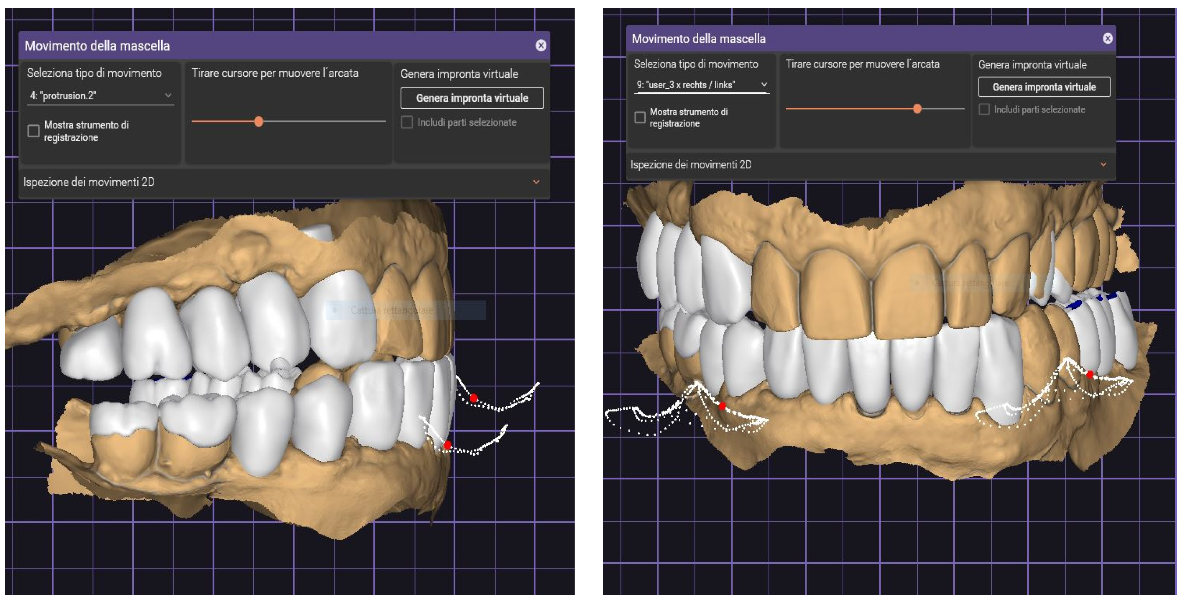Click lower red tracking point in protrusion view
Screen dimensions: 1183x604
tap(447, 445)
